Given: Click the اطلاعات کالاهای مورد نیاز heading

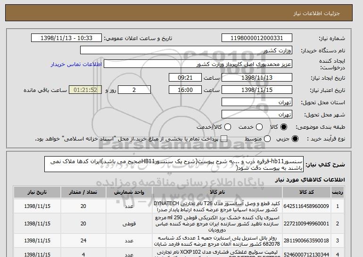Looking at the screenshot, I should point(310,180).
